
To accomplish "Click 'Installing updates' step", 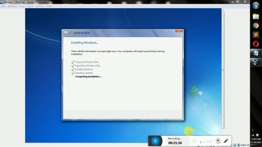I will click(x=84, y=73).
